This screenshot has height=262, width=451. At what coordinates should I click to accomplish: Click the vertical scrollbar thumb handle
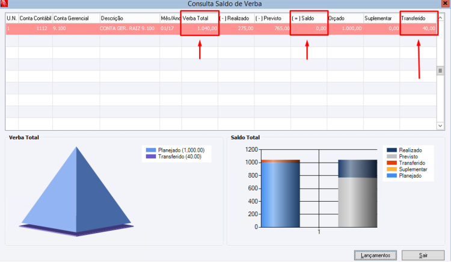click(x=440, y=70)
